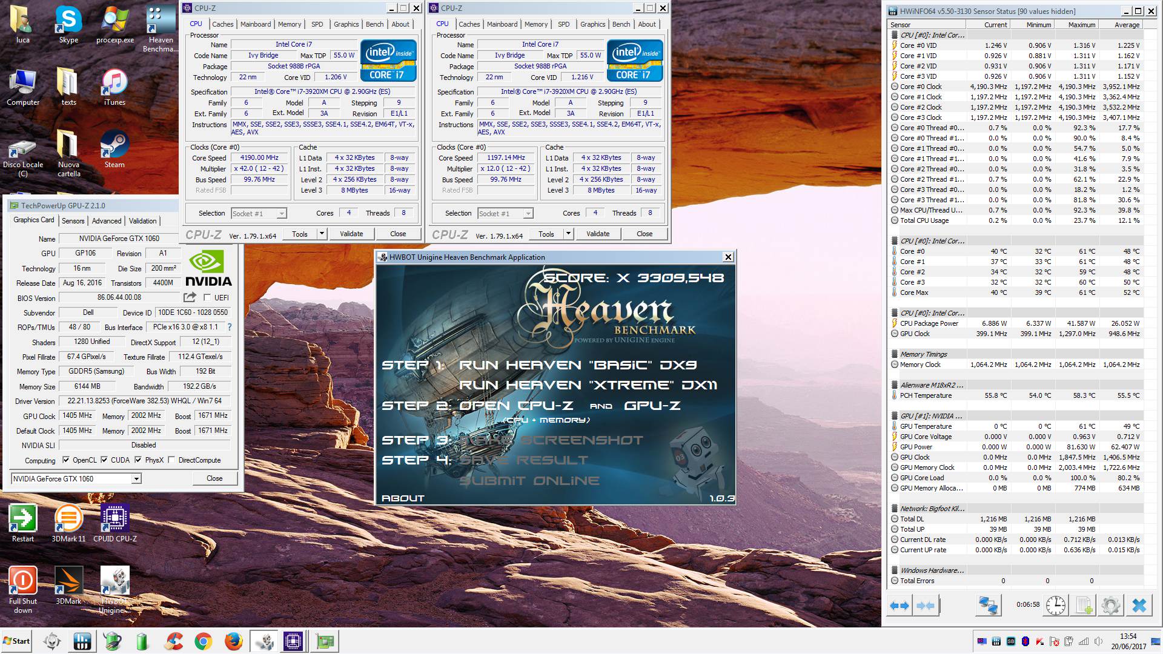Click GPU-Z BIOS save/share icon
Screen dimensions: 1163x654
[190, 297]
